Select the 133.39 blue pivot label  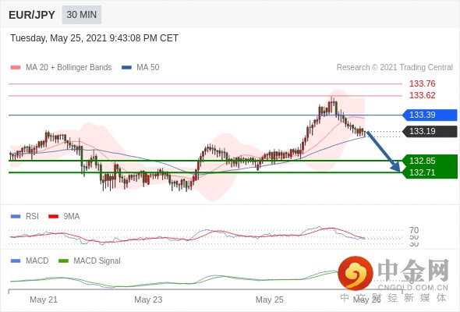(430, 115)
